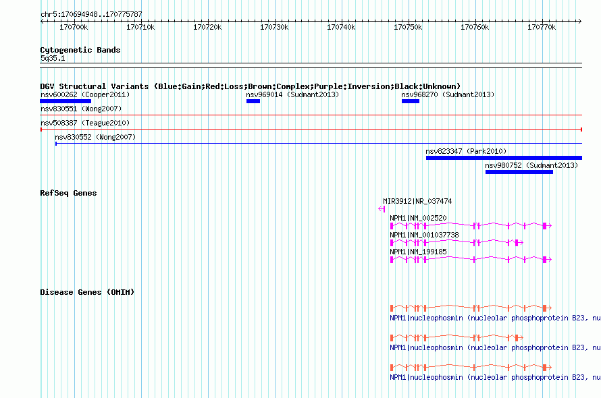Open the nsv980752 (Sudmant2013) variant label
Image resolution: width=601 pixels, height=398 pixels.
[x=531, y=165]
